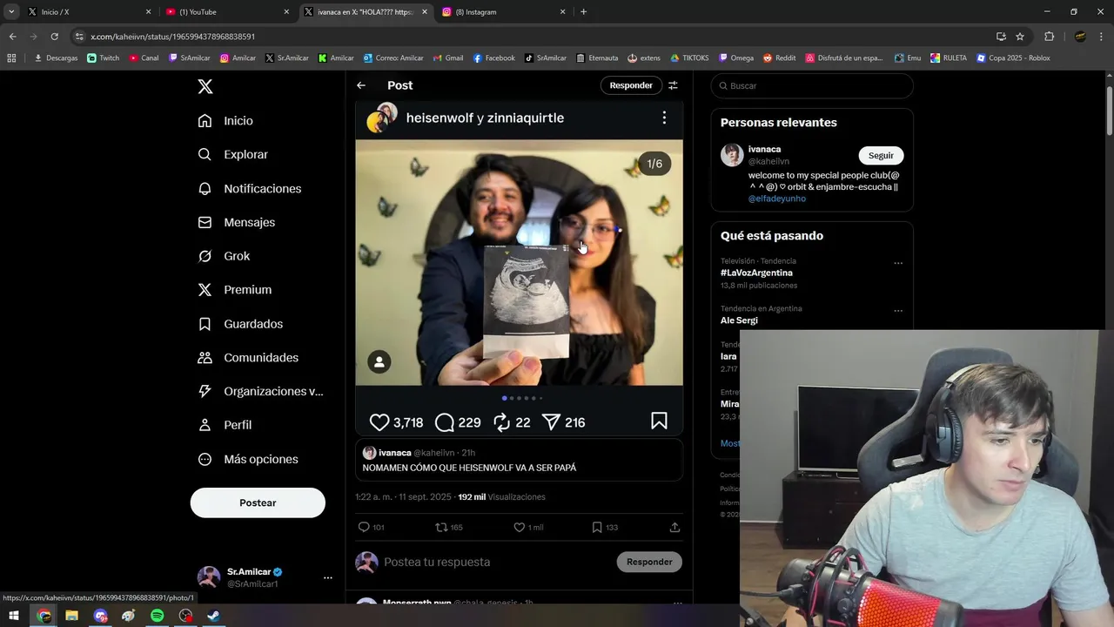Follow ivanaca with Seguir button
The width and height of the screenshot is (1114, 627).
point(881,155)
